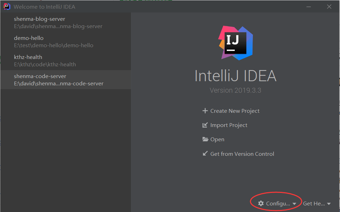Click the large IntelliJ IDEA logo image
Screen dimensions: 340x212
235,43
